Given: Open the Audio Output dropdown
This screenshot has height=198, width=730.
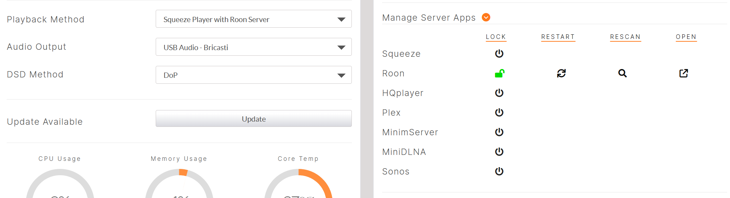Looking at the screenshot, I should [253, 47].
